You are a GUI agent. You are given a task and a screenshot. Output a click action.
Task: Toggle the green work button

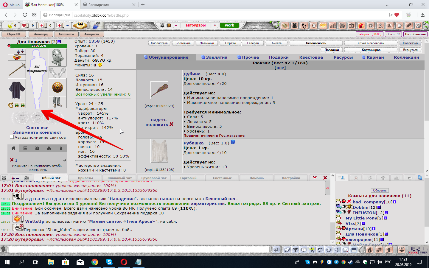tap(229, 25)
